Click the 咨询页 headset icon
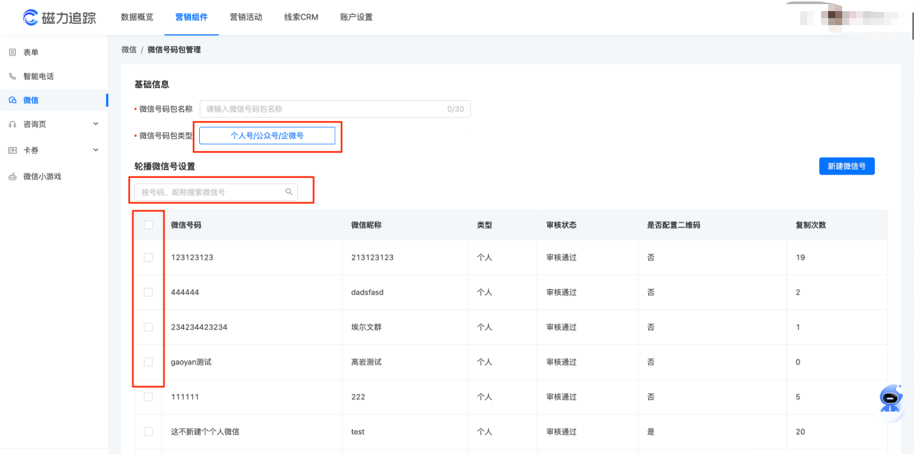Screen dimensions: 914x454 [12, 124]
